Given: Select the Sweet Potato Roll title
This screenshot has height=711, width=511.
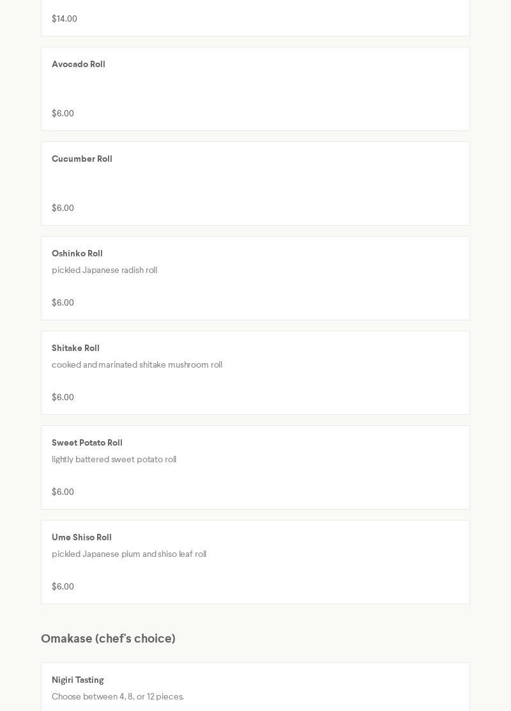Looking at the screenshot, I should coord(87,443).
